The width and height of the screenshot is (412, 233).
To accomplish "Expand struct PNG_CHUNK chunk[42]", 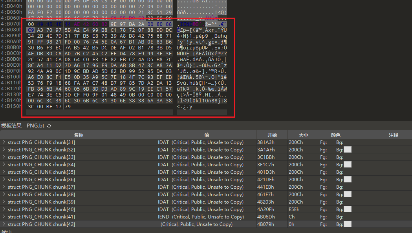I will click(x=4, y=224).
